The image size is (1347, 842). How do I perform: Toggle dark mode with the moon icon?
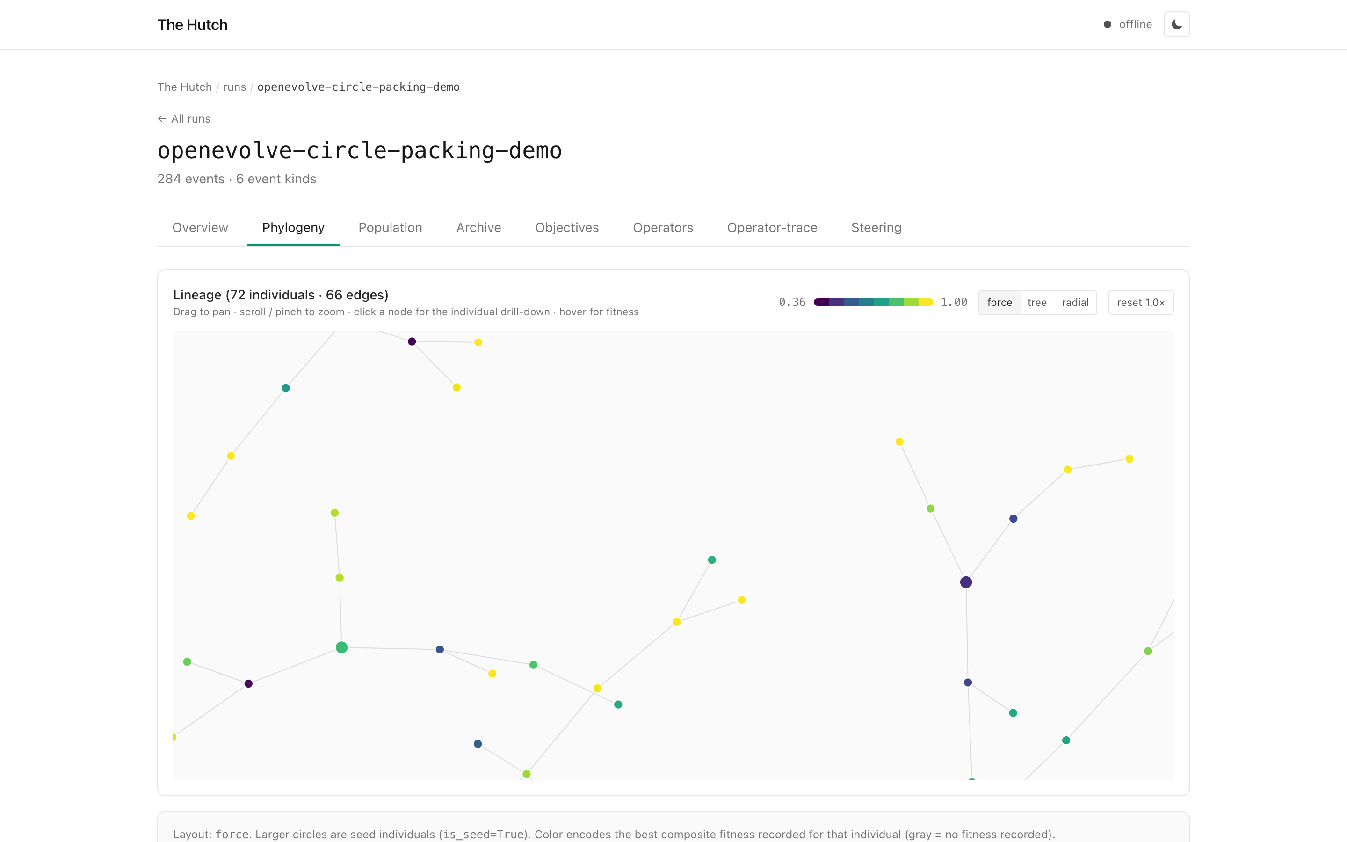pos(1176,24)
